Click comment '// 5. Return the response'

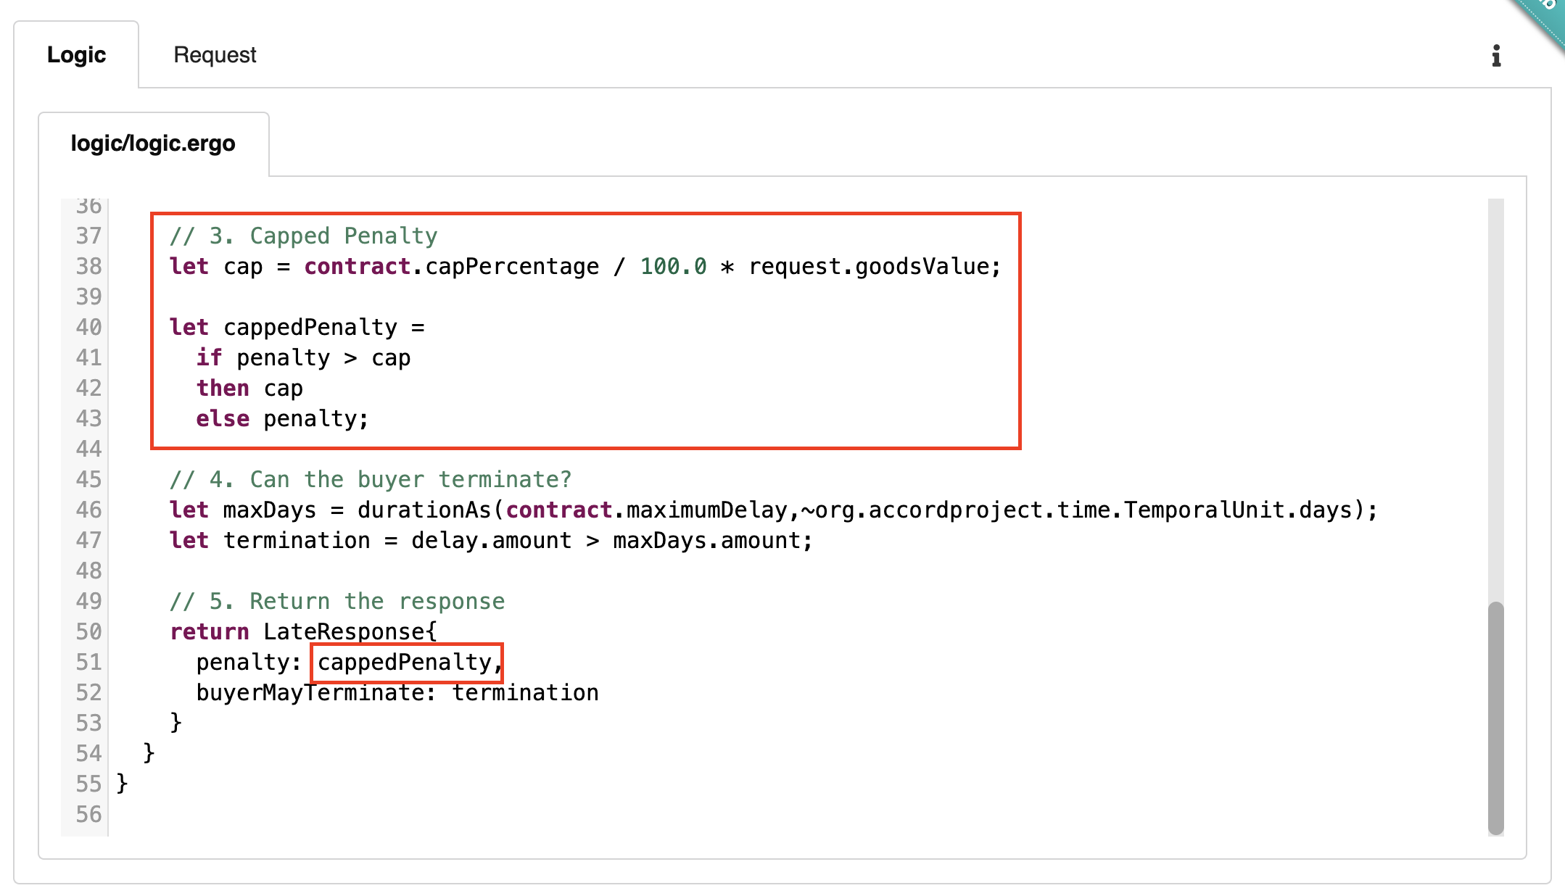(337, 601)
